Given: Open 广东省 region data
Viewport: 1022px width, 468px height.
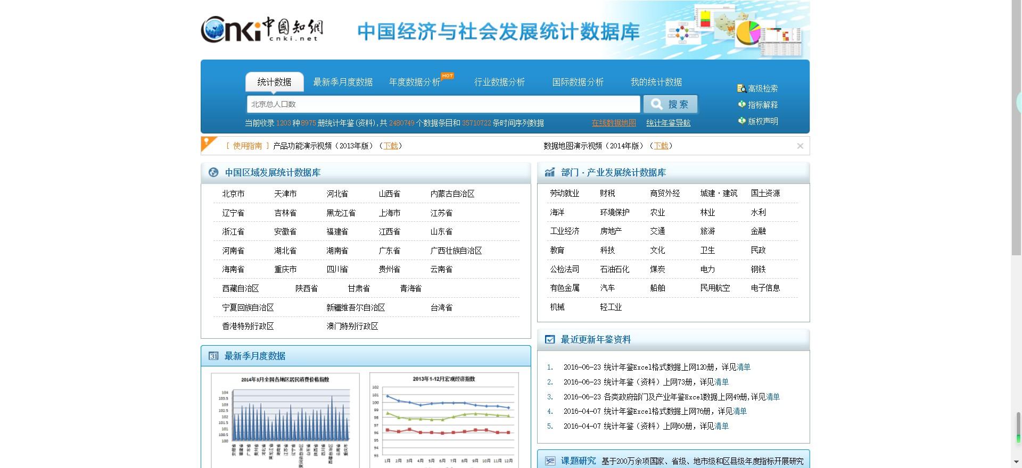Looking at the screenshot, I should point(390,250).
